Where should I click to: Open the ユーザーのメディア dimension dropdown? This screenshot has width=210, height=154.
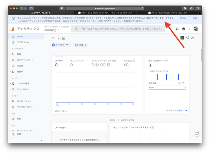click(x=140, y=127)
